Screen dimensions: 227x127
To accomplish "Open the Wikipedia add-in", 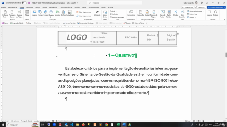I will [97, 13].
